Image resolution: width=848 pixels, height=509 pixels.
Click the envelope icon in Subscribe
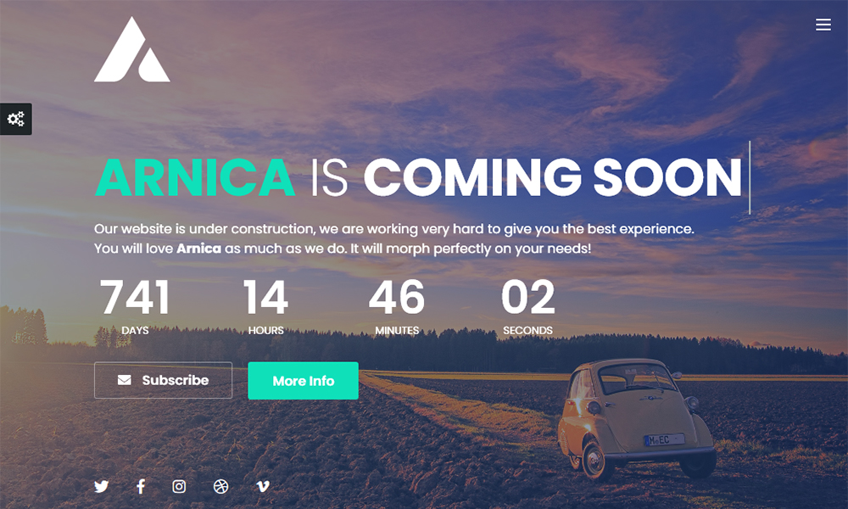(x=125, y=380)
